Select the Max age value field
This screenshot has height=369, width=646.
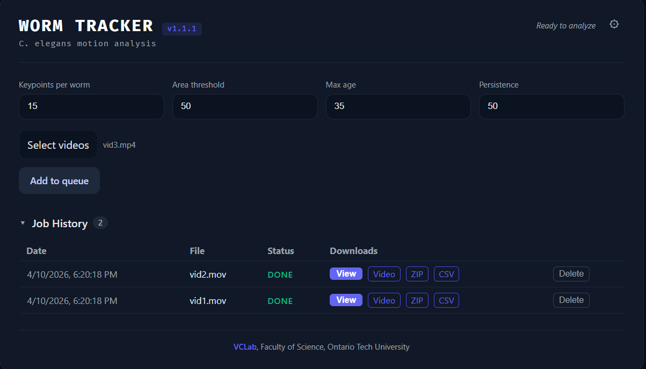(398, 106)
